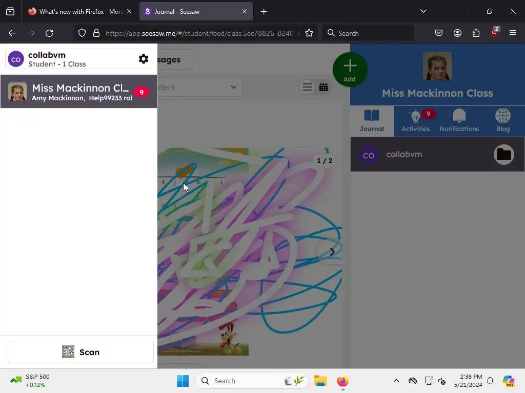The height and width of the screenshot is (393, 525).
Task: Click the taskbar Search box
Action: tap(252, 381)
